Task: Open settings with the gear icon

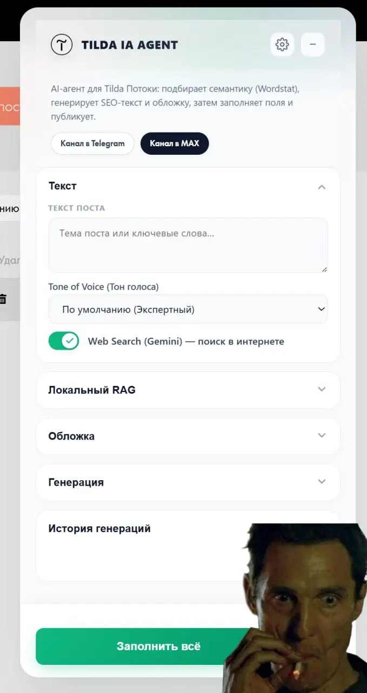Action: point(282,44)
